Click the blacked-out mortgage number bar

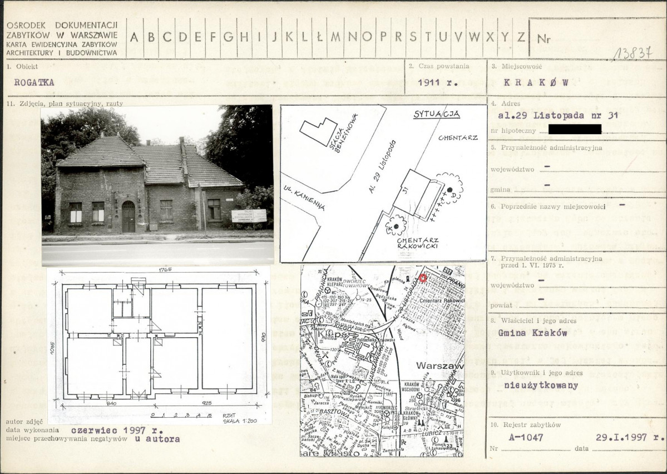575,129
